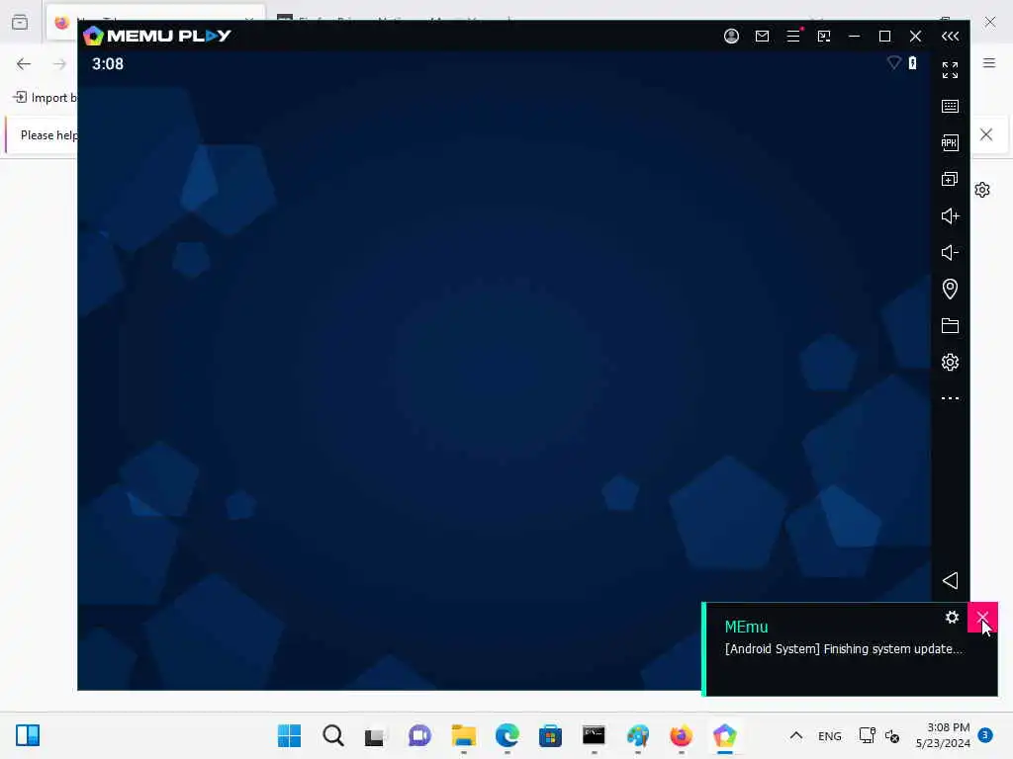The image size is (1013, 759).
Task: Click the APK install icon
Action: point(950,142)
